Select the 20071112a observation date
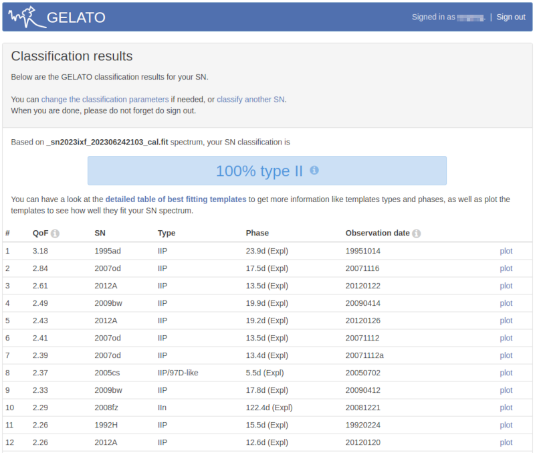535x453 pixels. 364,355
